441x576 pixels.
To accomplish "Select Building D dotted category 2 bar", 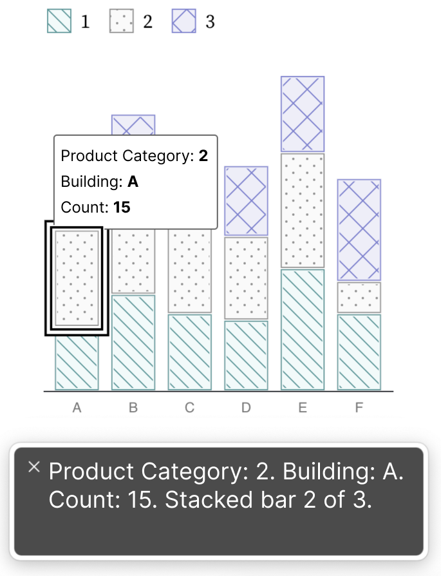I will (x=247, y=278).
